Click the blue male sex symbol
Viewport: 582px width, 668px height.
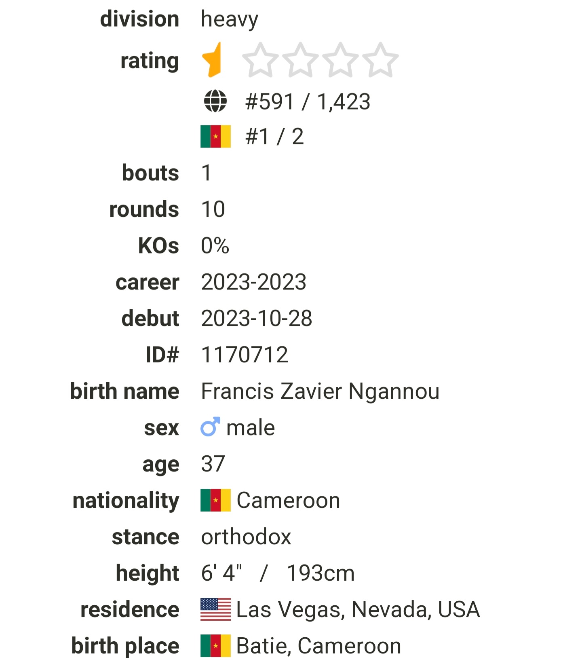[211, 427]
